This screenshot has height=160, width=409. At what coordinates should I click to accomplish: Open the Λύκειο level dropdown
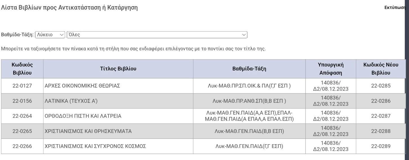pyautogui.click(x=50, y=35)
